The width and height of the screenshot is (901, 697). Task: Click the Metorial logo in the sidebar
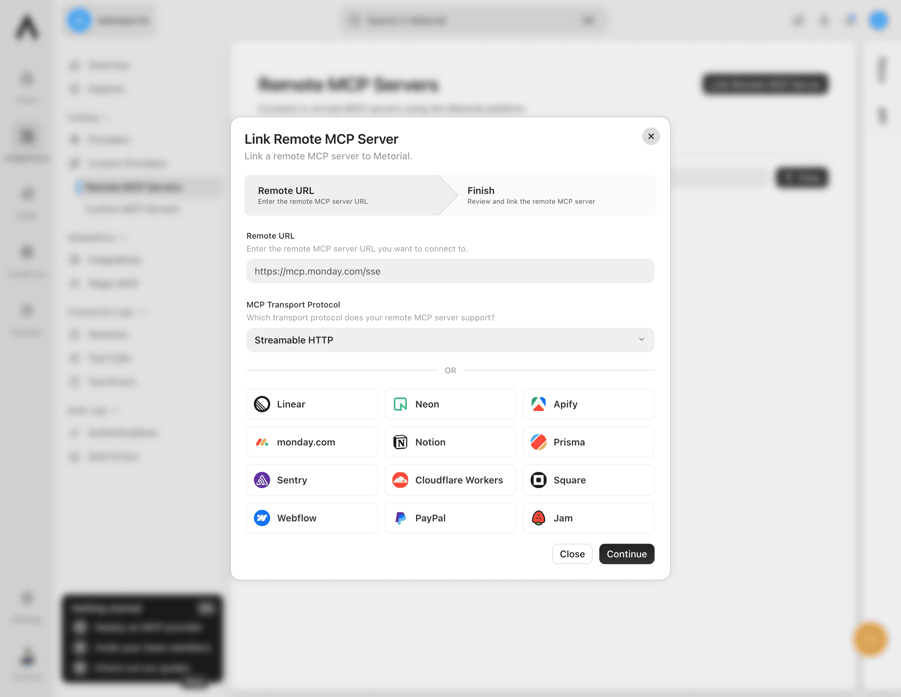tap(27, 27)
